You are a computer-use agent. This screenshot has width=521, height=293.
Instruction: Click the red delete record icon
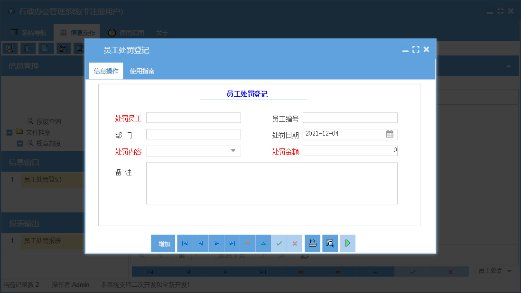248,243
